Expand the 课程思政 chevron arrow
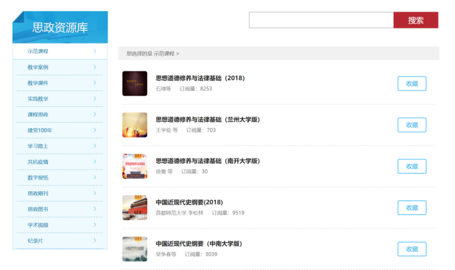Screen dimensions: 455x270 tap(95, 114)
